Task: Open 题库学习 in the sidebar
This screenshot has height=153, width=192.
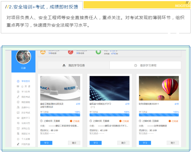Action: tap(18, 118)
